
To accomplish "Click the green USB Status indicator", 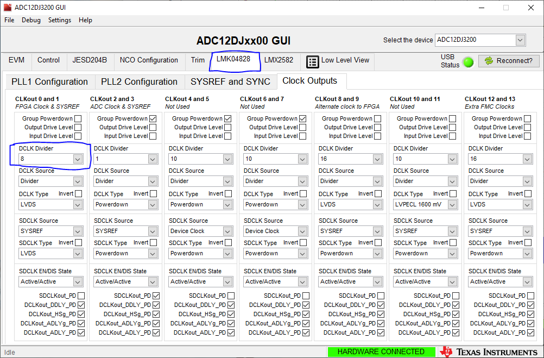I will [469, 62].
